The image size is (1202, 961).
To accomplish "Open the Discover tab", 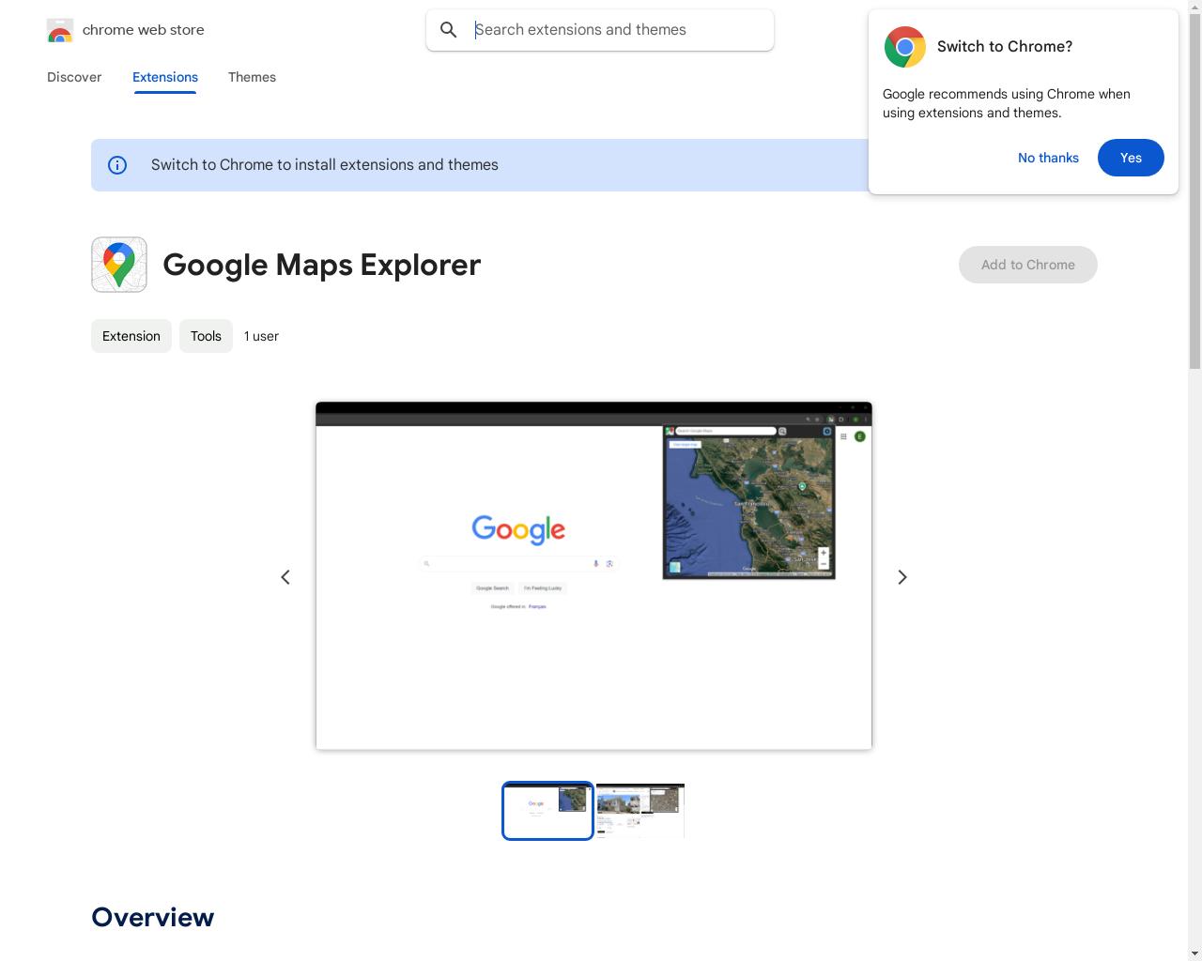I will [74, 77].
